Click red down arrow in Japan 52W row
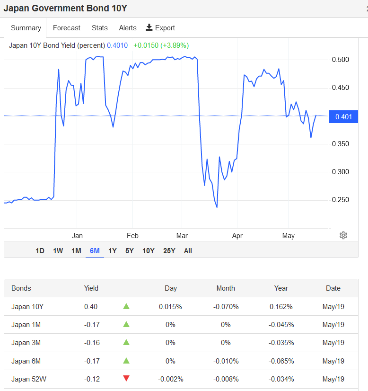Image resolution: width=368 pixels, height=391 pixels. pyautogui.click(x=126, y=379)
